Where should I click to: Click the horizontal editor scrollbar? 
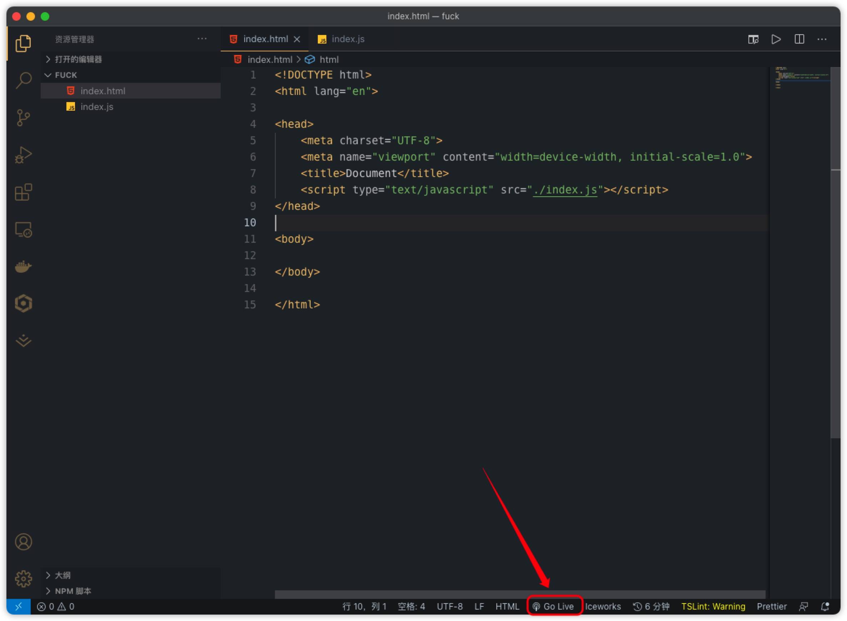[520, 594]
